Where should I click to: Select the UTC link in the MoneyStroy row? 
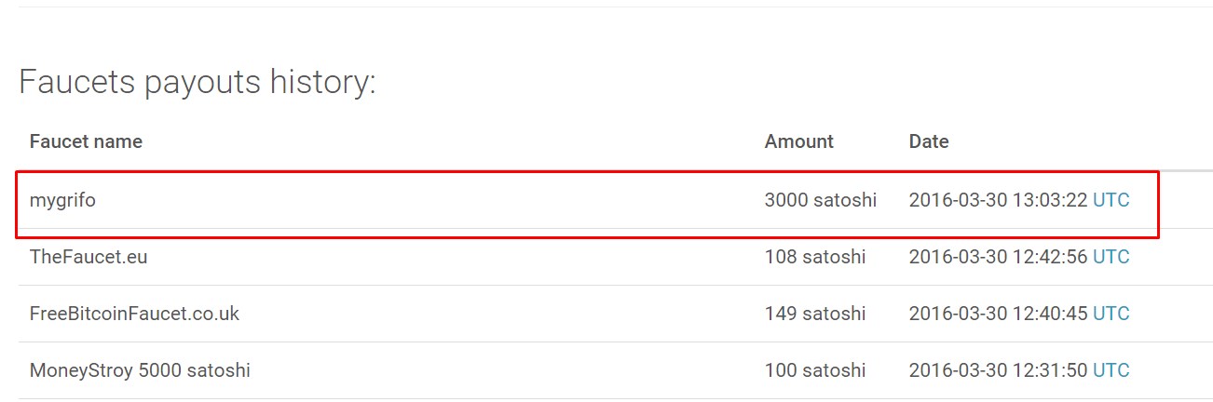coord(1111,370)
